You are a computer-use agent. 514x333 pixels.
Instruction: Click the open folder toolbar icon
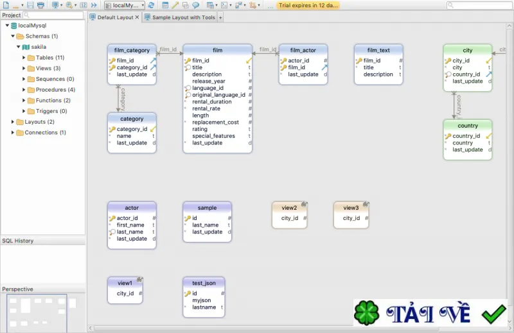[x=15, y=6]
